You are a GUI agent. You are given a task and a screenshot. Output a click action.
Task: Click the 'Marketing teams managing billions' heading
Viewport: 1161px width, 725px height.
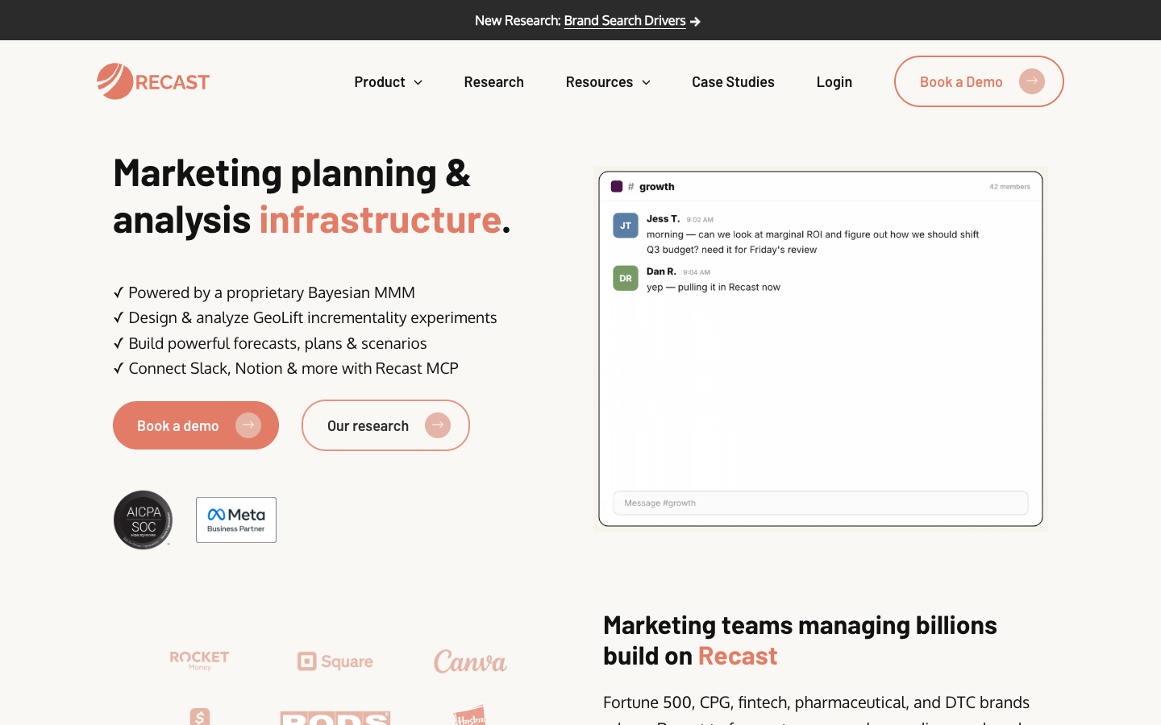pyautogui.click(x=800, y=640)
